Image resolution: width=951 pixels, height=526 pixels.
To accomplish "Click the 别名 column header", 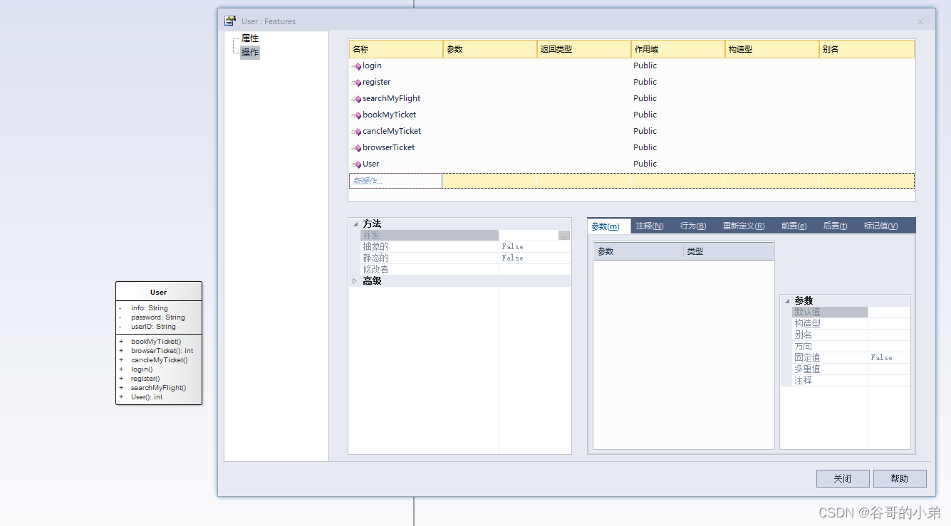I will (867, 49).
